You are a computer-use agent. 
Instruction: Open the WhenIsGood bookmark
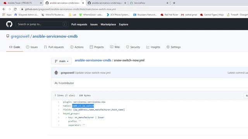[x=91, y=15]
